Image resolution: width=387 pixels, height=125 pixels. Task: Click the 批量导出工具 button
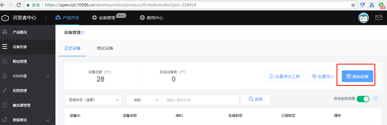284,76
